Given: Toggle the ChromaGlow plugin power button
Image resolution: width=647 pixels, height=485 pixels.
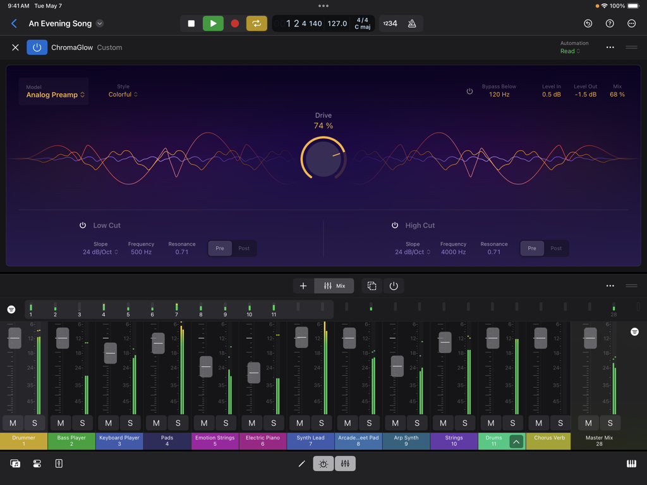Looking at the screenshot, I should (x=37, y=47).
